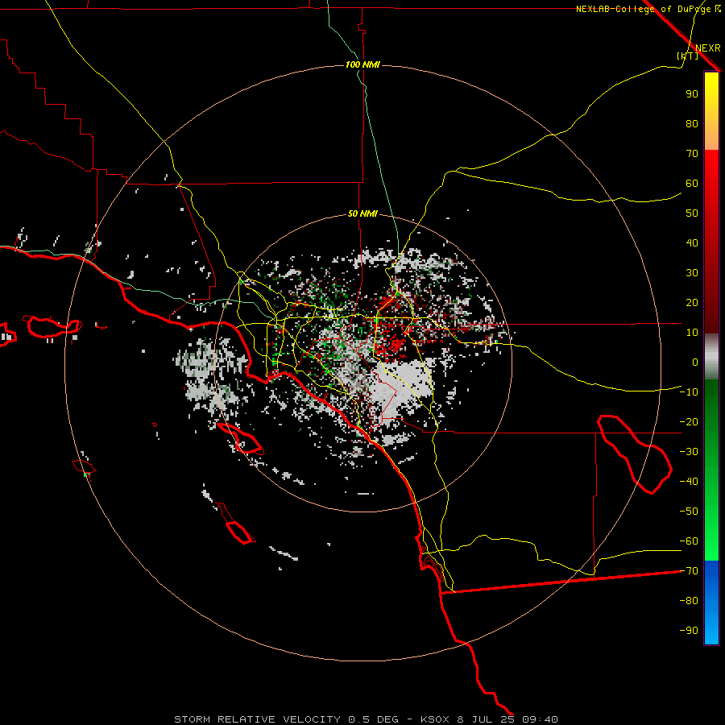The height and width of the screenshot is (725, 725).
Task: Click the 70 scale value
Action: tap(692, 154)
